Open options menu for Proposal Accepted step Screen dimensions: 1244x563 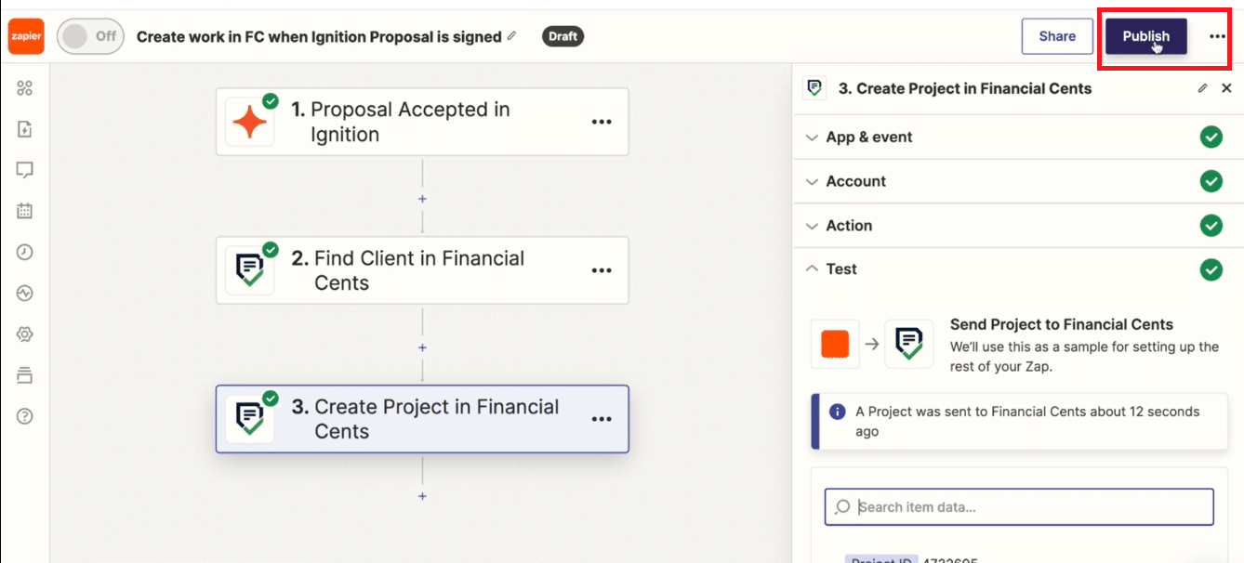(x=602, y=122)
